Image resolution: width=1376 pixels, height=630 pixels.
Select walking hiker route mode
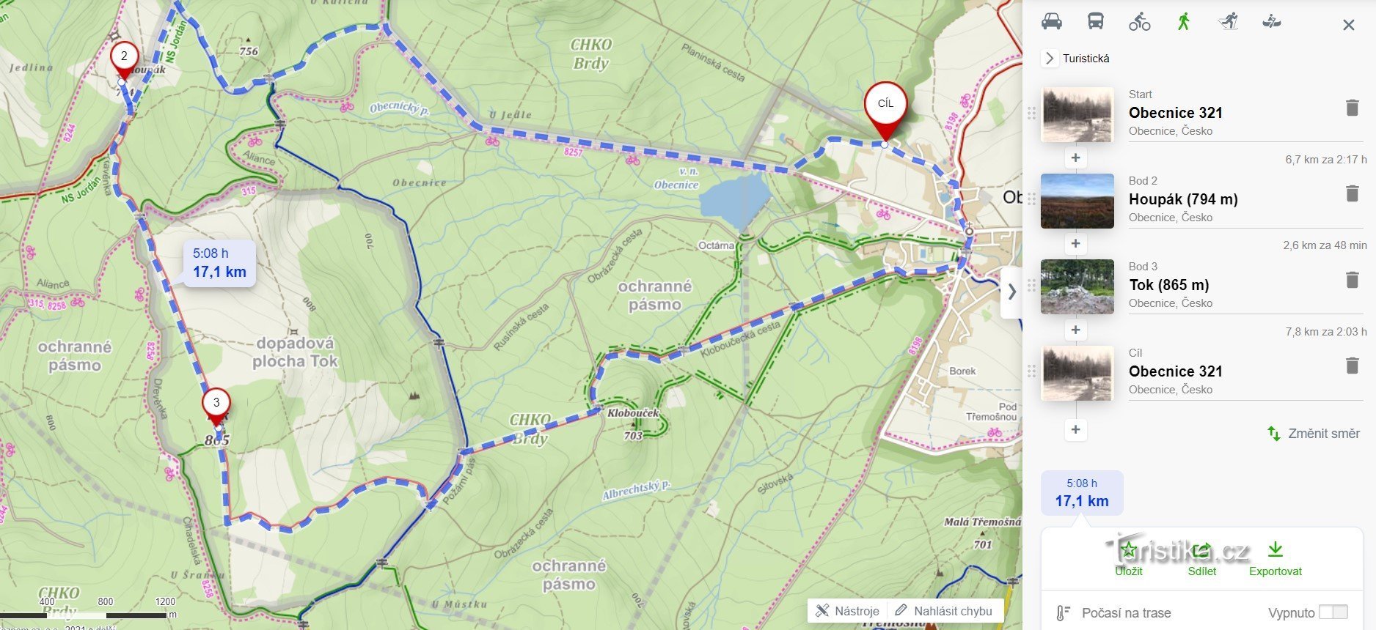(1183, 21)
